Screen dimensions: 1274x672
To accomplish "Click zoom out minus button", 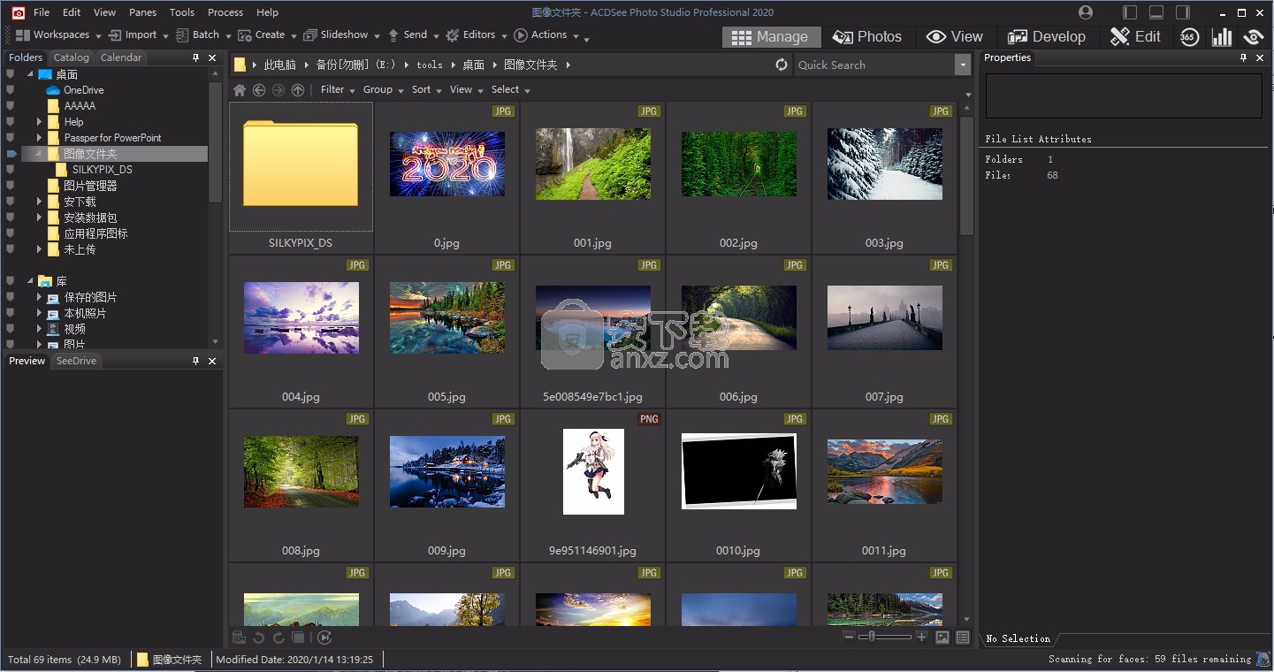I will point(849,637).
